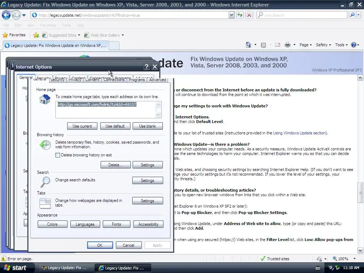Switch to the Internet Explorer taskbar item
This screenshot has height=273, width=364.
[x=123, y=268]
